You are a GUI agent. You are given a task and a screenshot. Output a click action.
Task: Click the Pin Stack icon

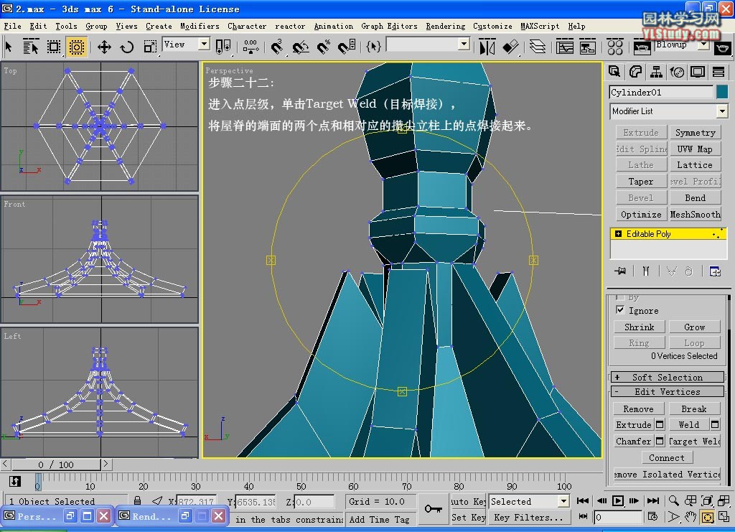(620, 271)
